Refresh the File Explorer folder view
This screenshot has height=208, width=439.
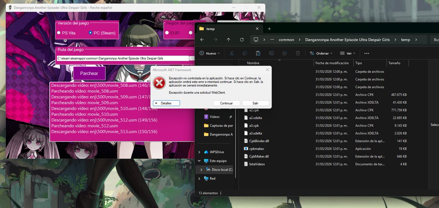[x=242, y=40]
